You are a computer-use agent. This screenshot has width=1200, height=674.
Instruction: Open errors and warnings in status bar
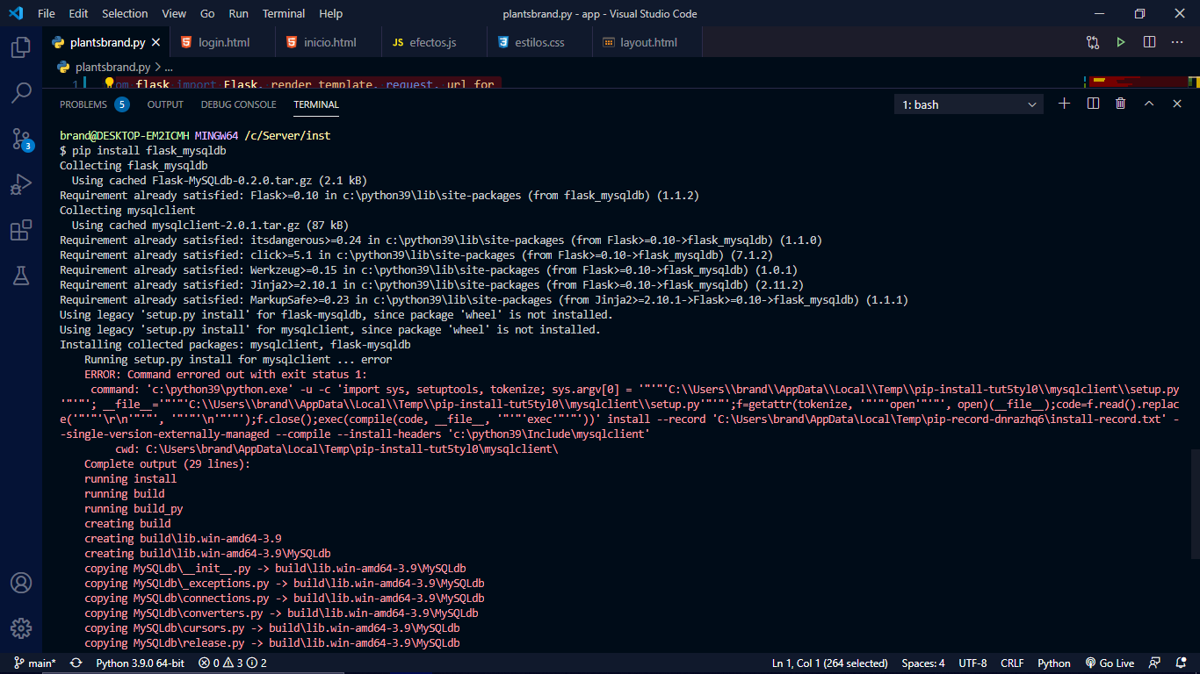coord(234,663)
